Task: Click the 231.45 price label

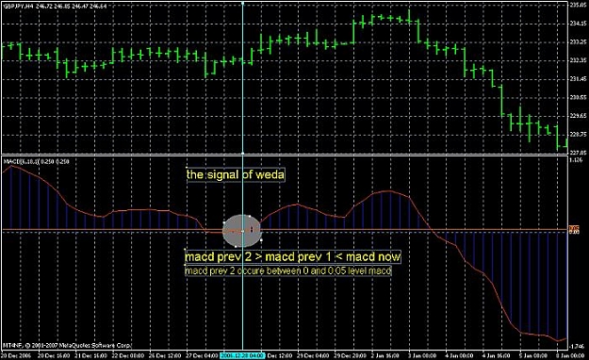Action: 578,79
